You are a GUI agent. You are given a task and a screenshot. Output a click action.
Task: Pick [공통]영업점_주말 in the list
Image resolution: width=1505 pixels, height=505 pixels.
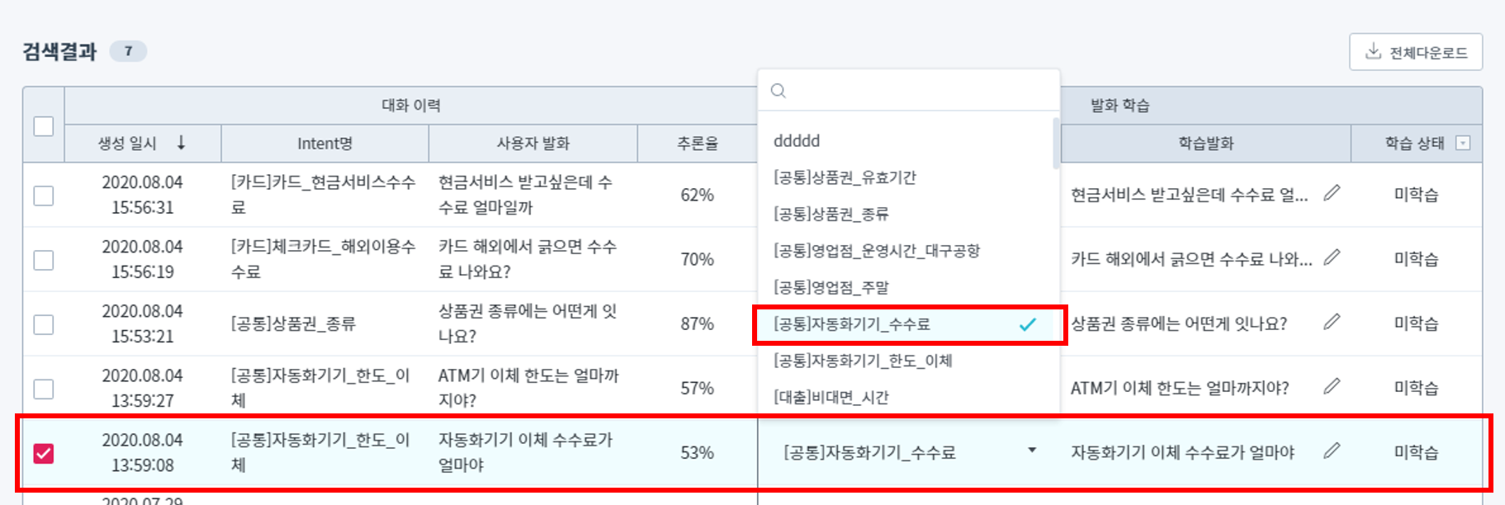(x=831, y=287)
